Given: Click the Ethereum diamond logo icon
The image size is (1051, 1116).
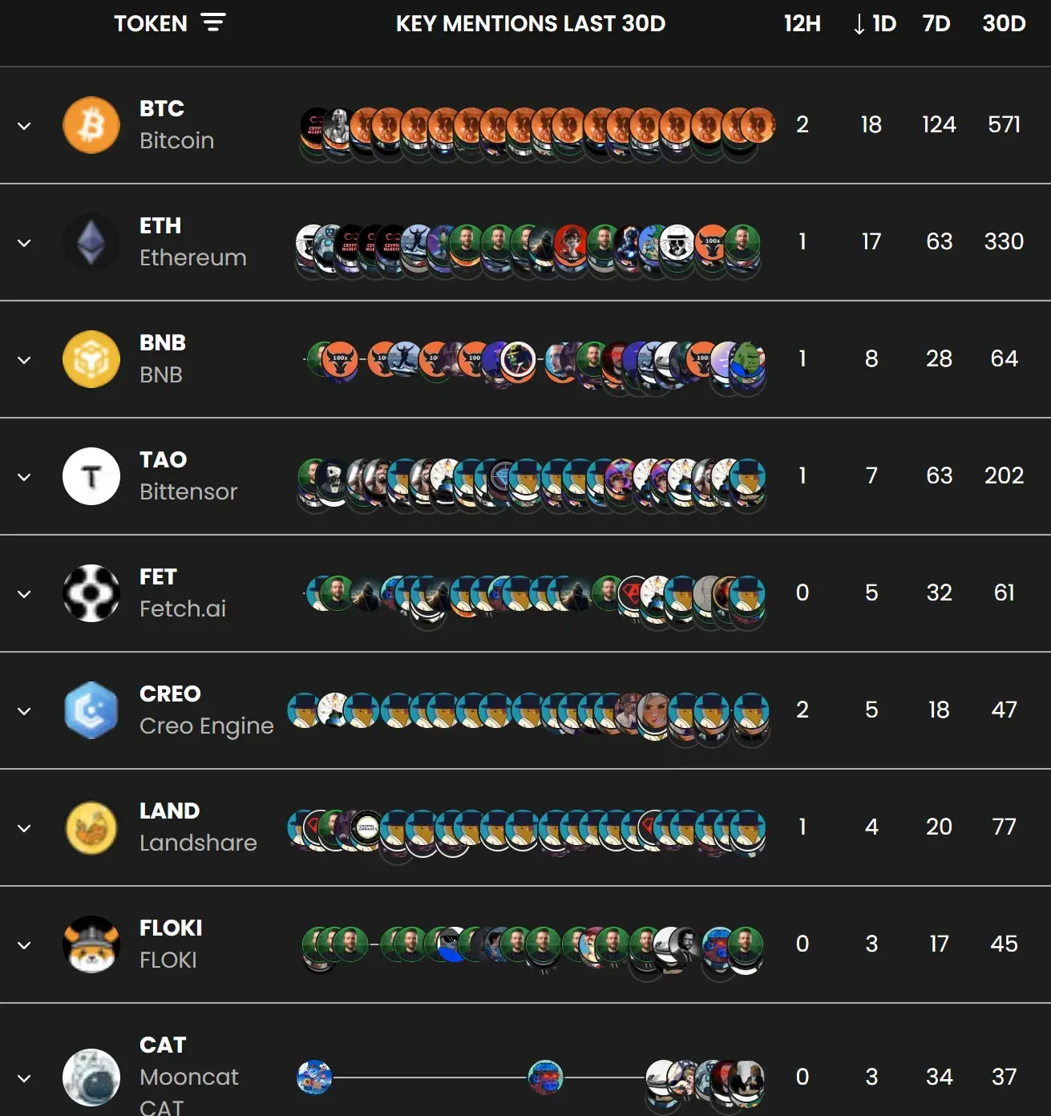Looking at the screenshot, I should coord(91,242).
